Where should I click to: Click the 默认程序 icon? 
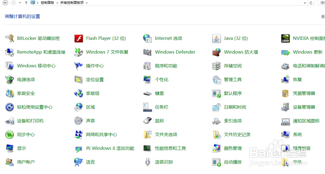click(x=216, y=93)
